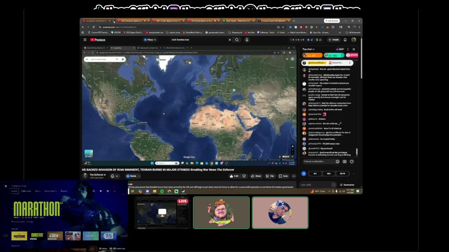Select the Patrick-avatar participant tile
The image size is (449, 252).
(221, 213)
